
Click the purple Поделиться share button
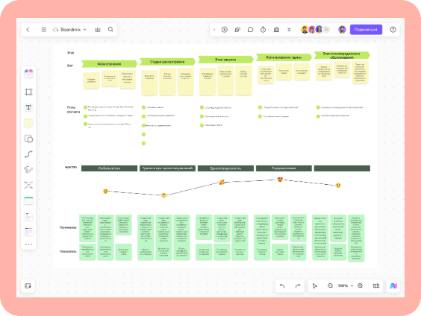point(366,30)
